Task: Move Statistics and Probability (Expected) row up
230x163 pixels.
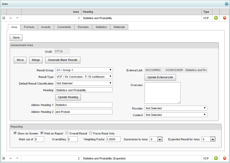Action: tap(10, 158)
